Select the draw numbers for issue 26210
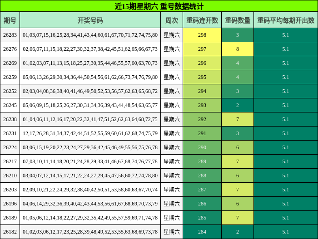Viewport: 318px width, 239px height. pyautogui.click(x=90, y=176)
